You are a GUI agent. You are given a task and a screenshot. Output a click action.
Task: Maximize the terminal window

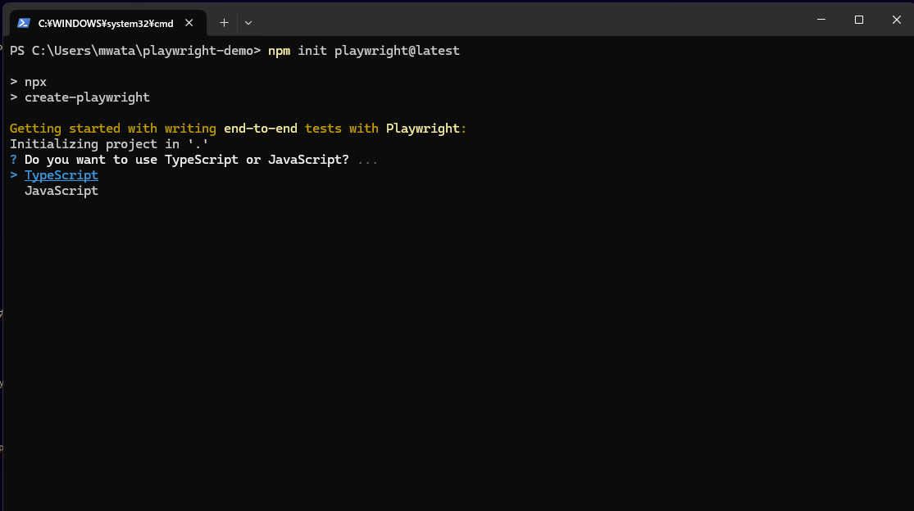858,20
